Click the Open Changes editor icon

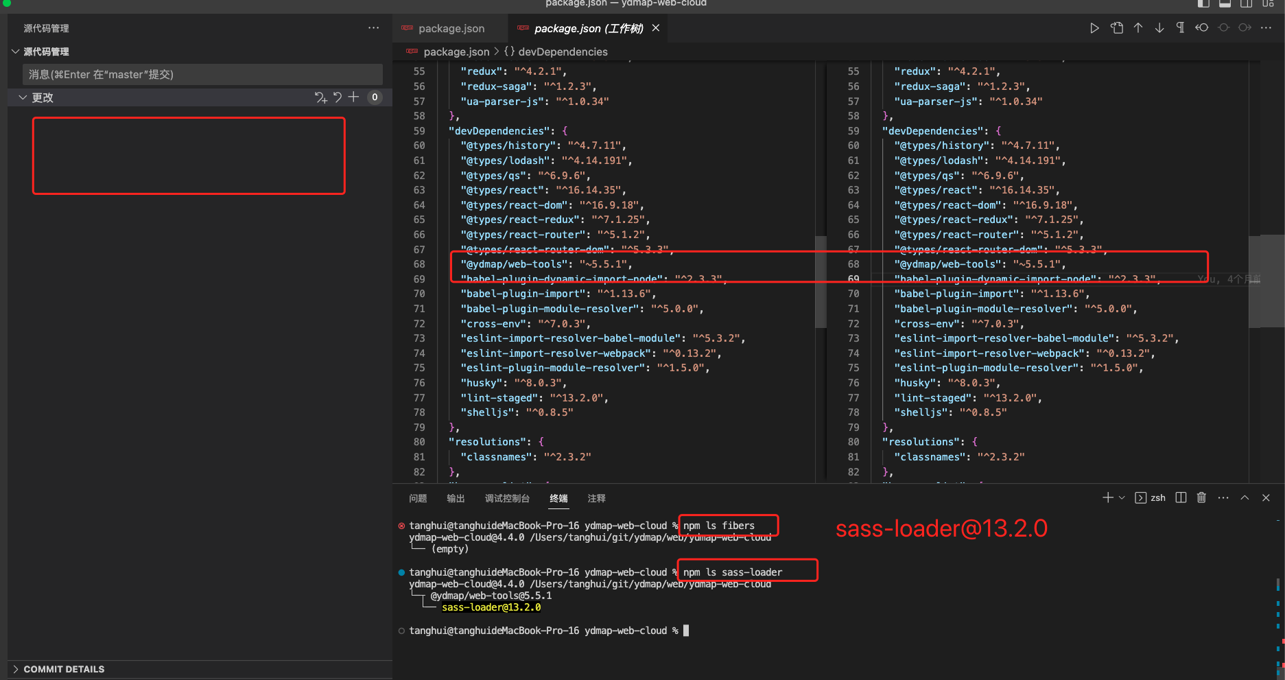1117,27
